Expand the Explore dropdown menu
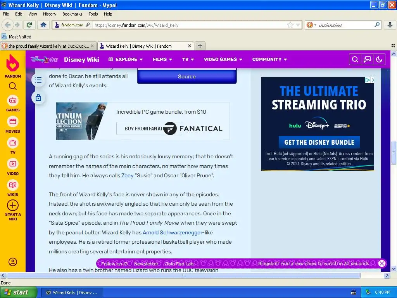 (x=126, y=59)
